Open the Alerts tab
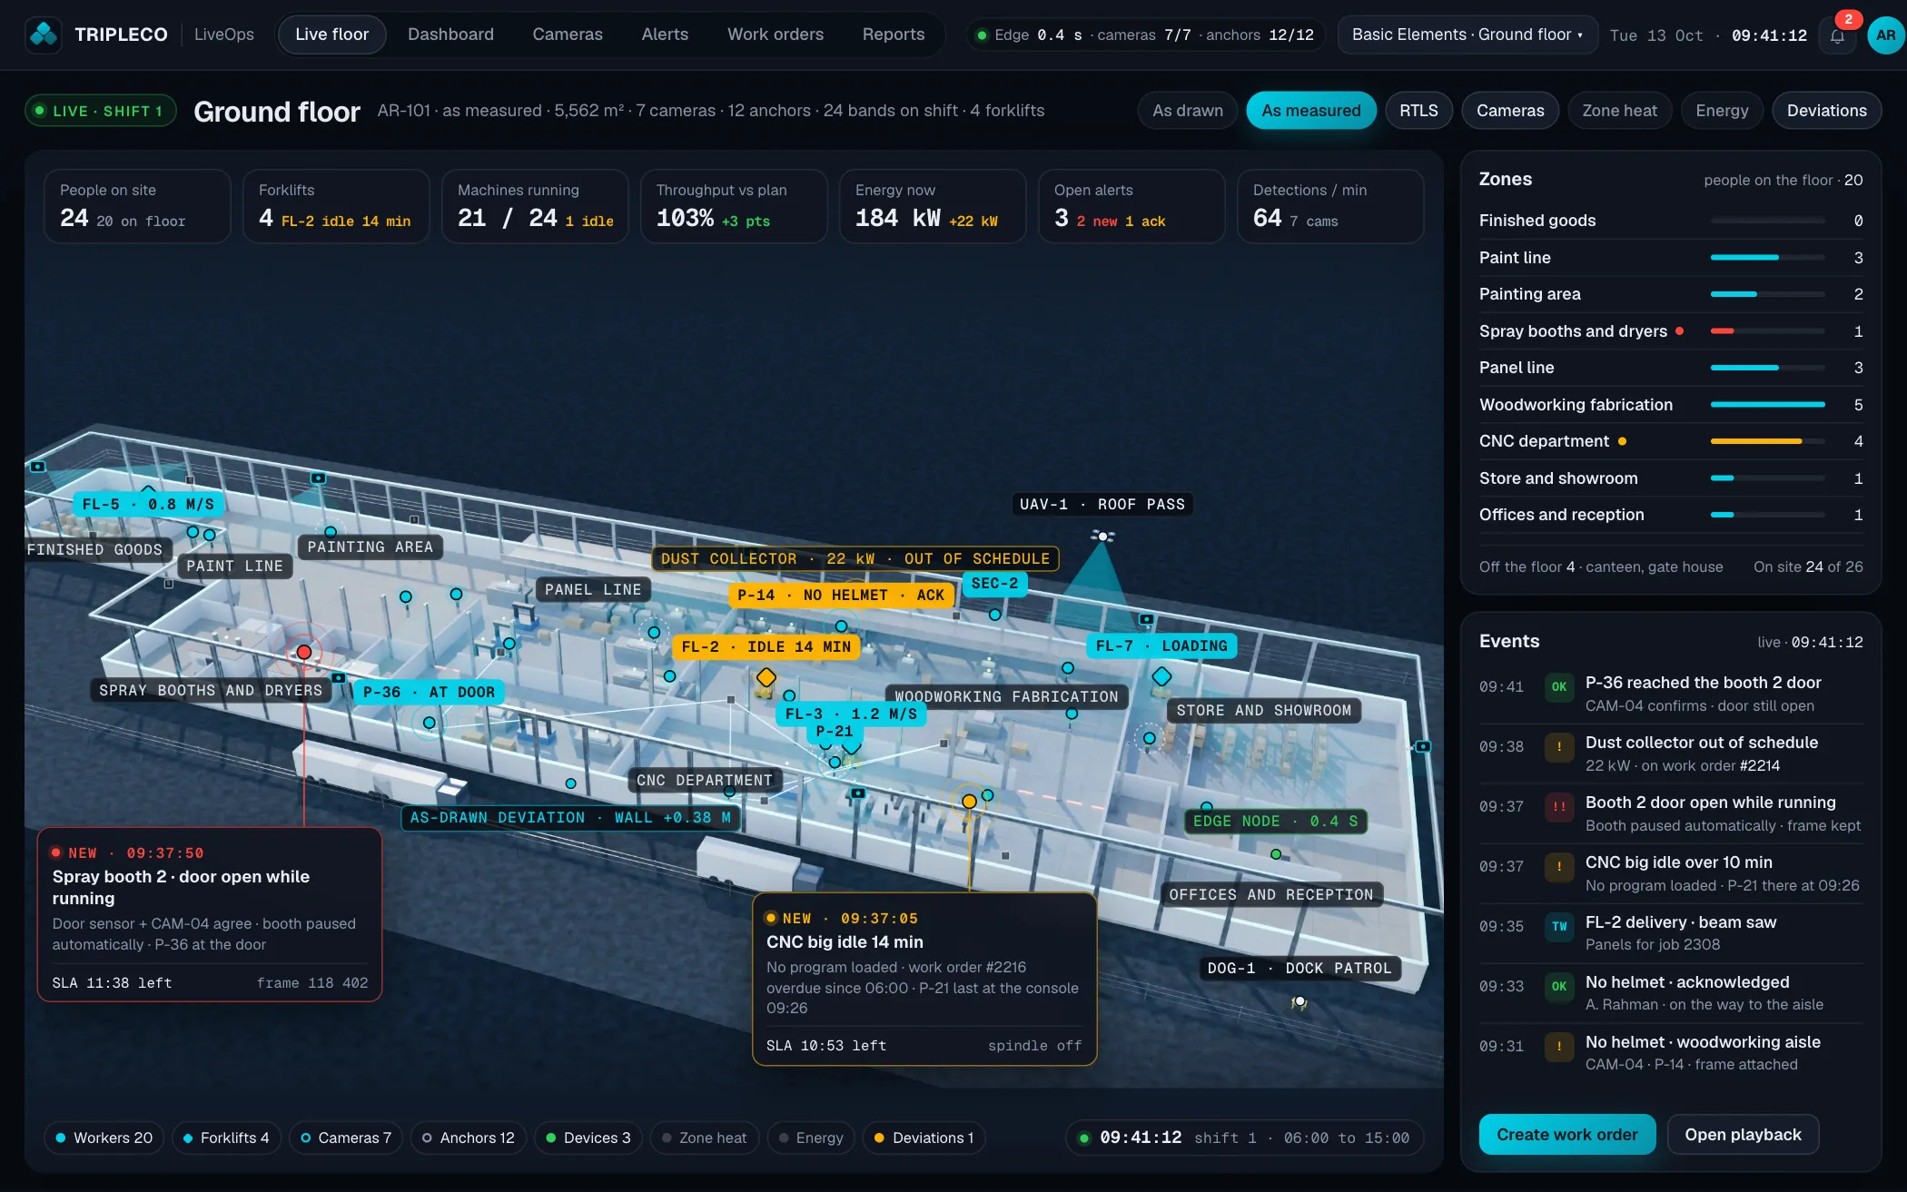The width and height of the screenshot is (1907, 1192). coord(665,34)
